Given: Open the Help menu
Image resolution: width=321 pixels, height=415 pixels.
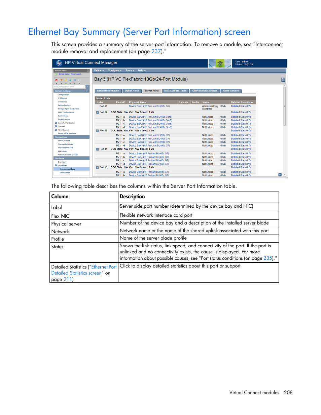Looking at the screenshot, I should click(x=142, y=71).
